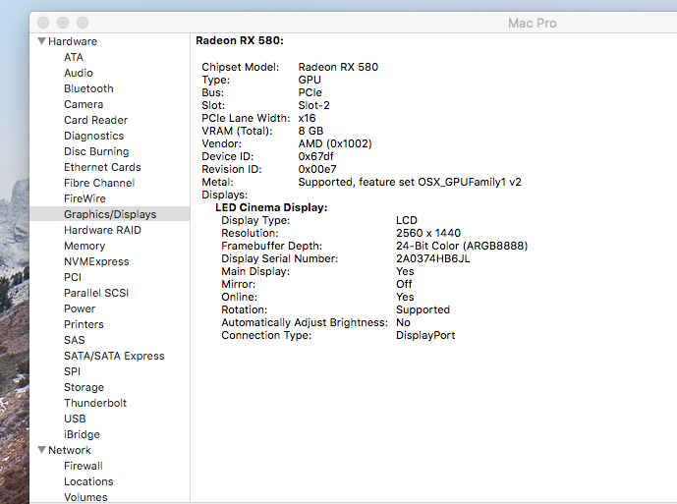Collapse the Hardware section triangle

pos(42,41)
